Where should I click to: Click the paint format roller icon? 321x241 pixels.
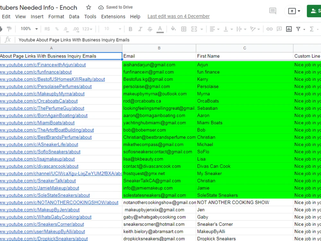(9, 29)
